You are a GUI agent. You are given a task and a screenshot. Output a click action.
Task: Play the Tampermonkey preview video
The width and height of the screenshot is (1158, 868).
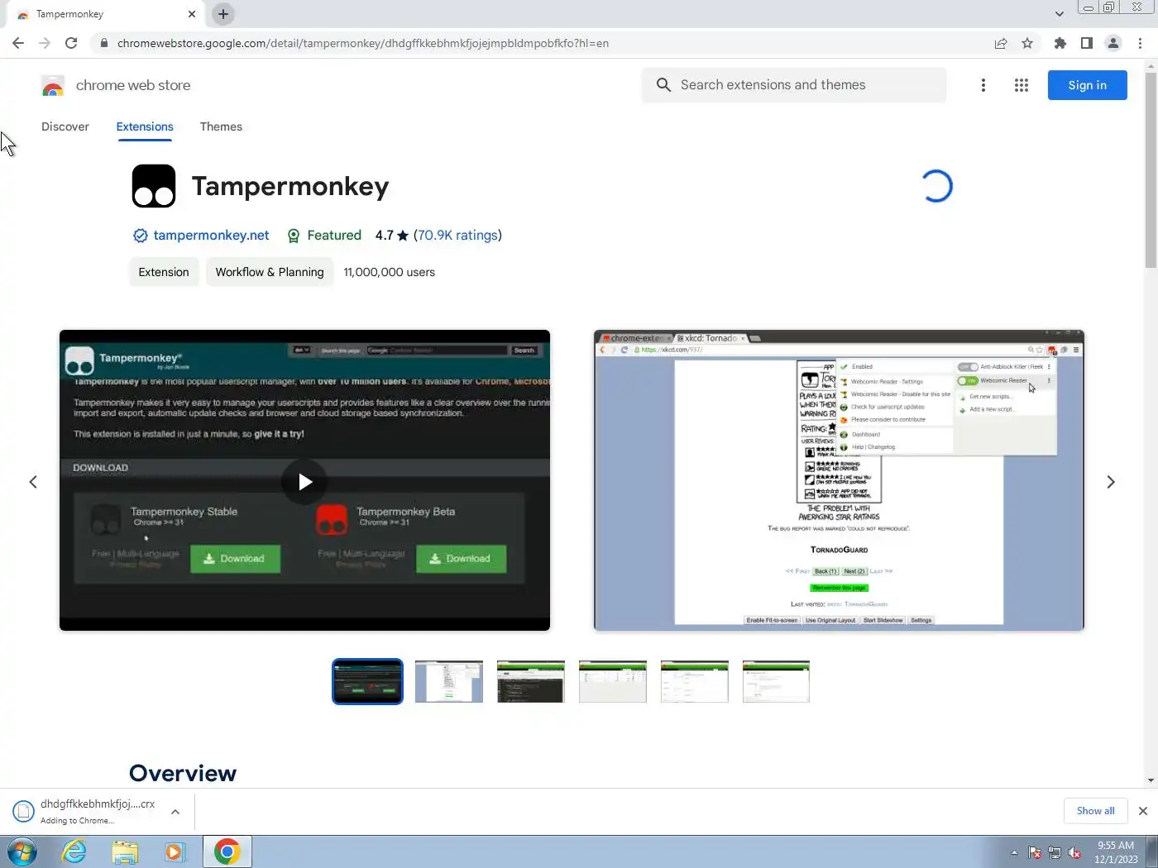click(304, 481)
